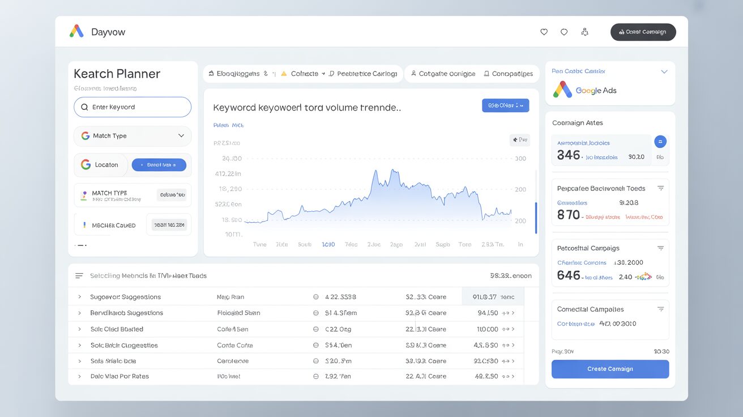The width and height of the screenshot is (743, 417).
Task: Click the circle minus icon in Solc Olad Bbarled row
Action: [316, 329]
